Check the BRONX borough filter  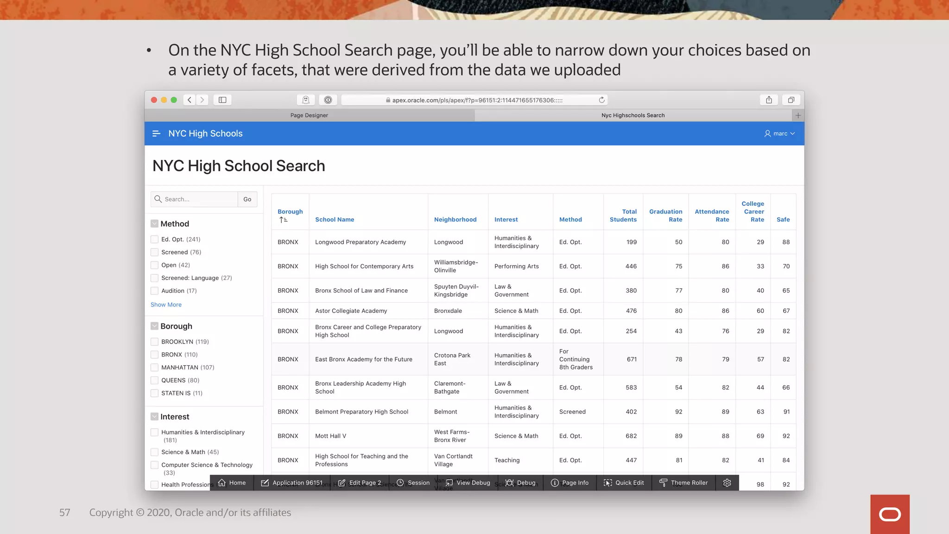point(154,355)
